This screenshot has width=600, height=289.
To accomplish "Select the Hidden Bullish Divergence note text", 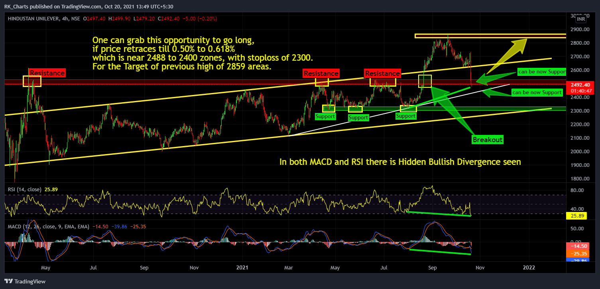I will [x=400, y=162].
